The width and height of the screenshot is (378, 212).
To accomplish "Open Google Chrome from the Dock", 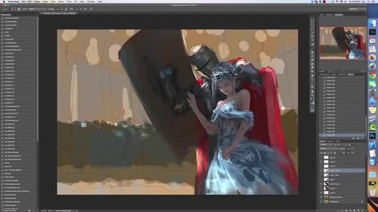I will click(x=372, y=75).
